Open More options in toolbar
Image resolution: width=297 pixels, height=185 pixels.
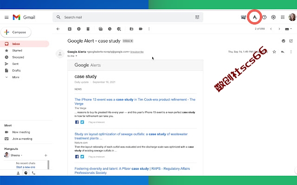(x=149, y=29)
